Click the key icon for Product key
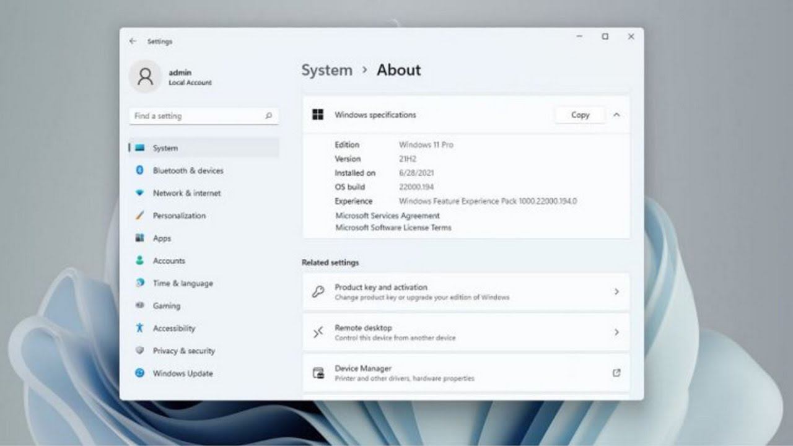 pos(318,292)
